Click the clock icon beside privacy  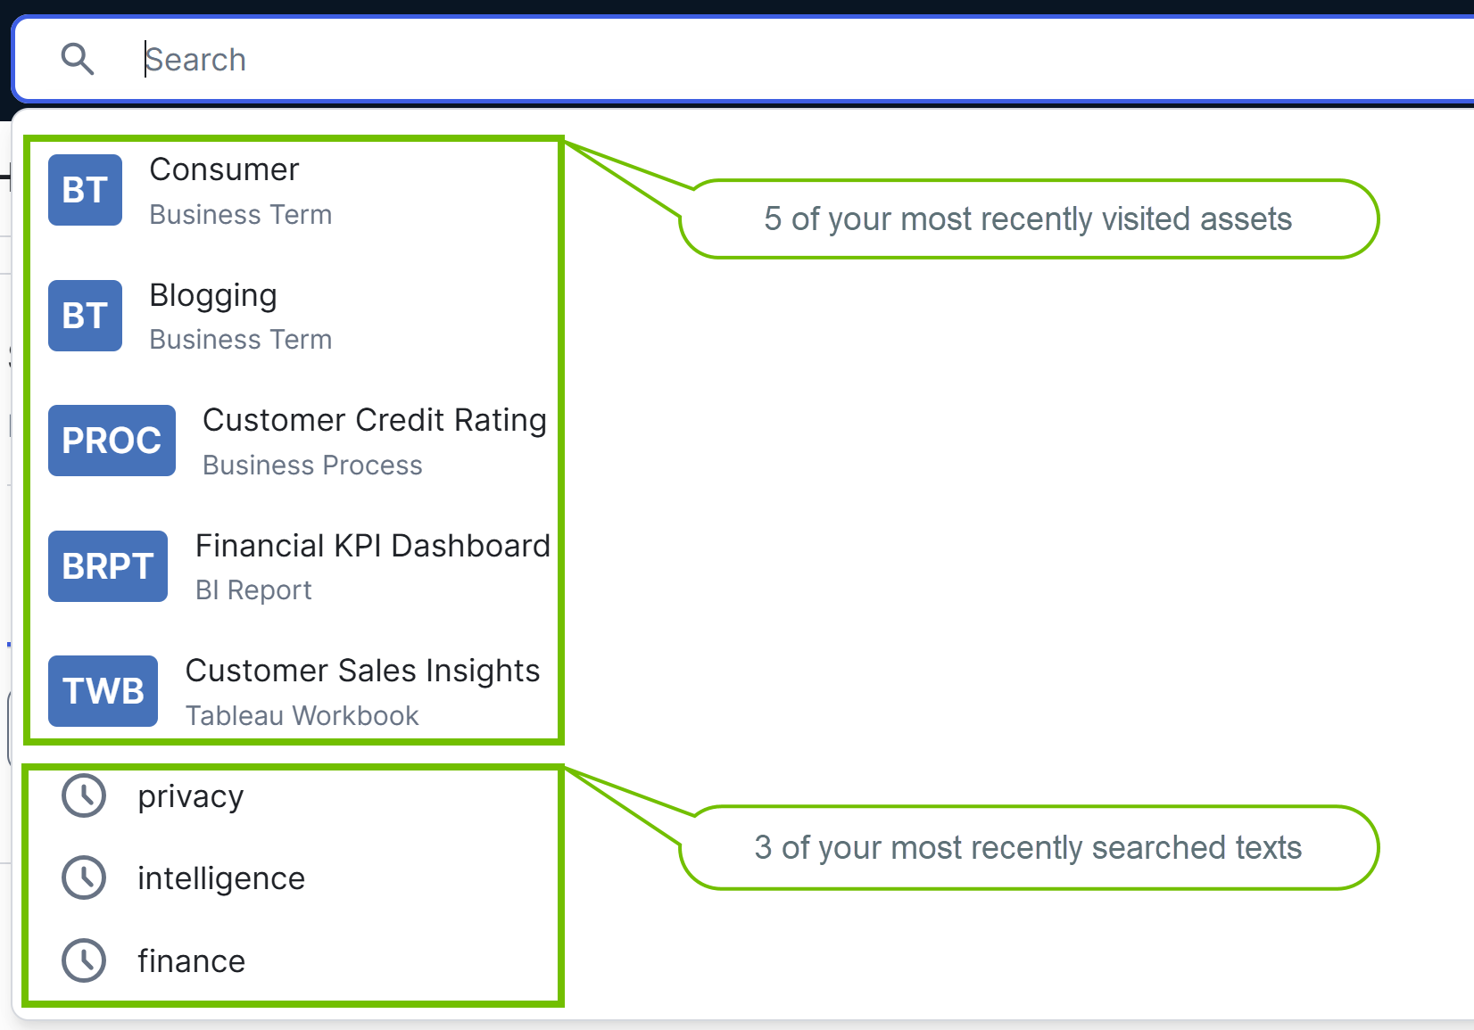(x=84, y=795)
